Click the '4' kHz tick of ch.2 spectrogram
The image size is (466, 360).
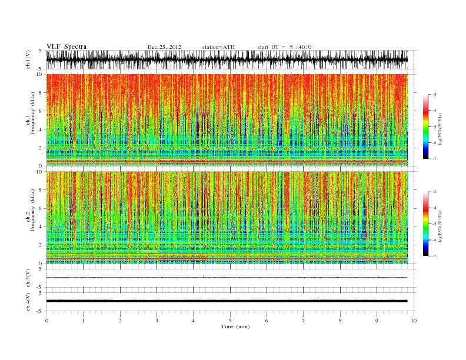coord(41,227)
